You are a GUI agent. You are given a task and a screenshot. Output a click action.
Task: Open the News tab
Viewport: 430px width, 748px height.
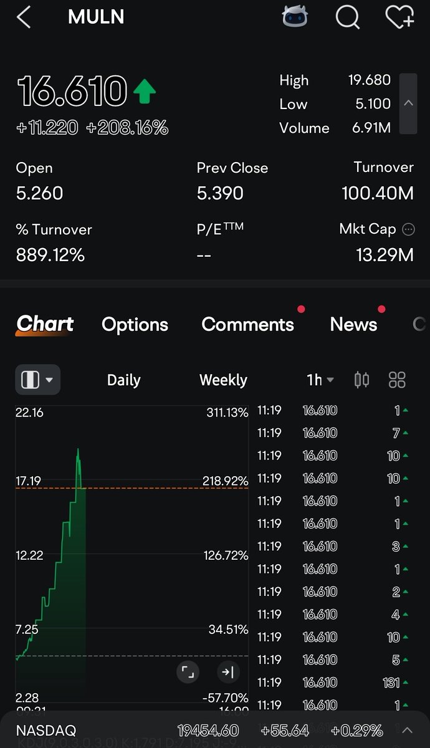pos(353,325)
